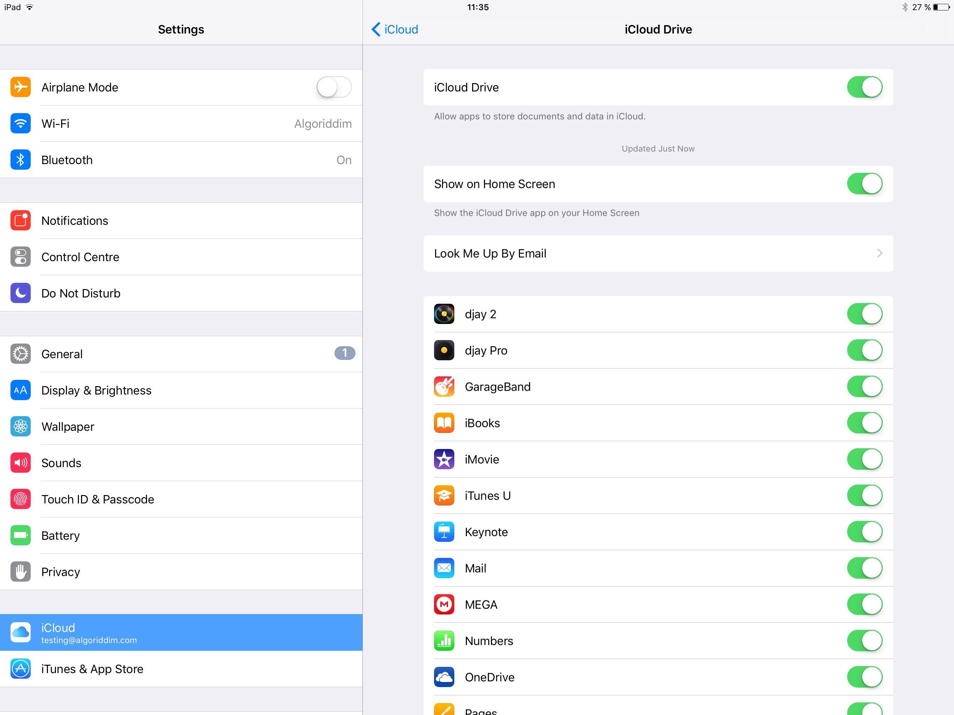Turn off OneDrive iCloud switch
Image resolution: width=954 pixels, height=715 pixels.
click(864, 677)
